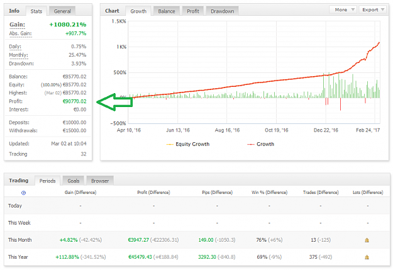Select the Growth chart tab

(138, 11)
